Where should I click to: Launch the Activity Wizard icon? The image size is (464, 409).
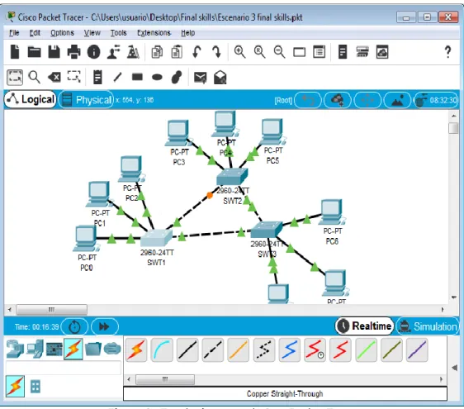(113, 52)
